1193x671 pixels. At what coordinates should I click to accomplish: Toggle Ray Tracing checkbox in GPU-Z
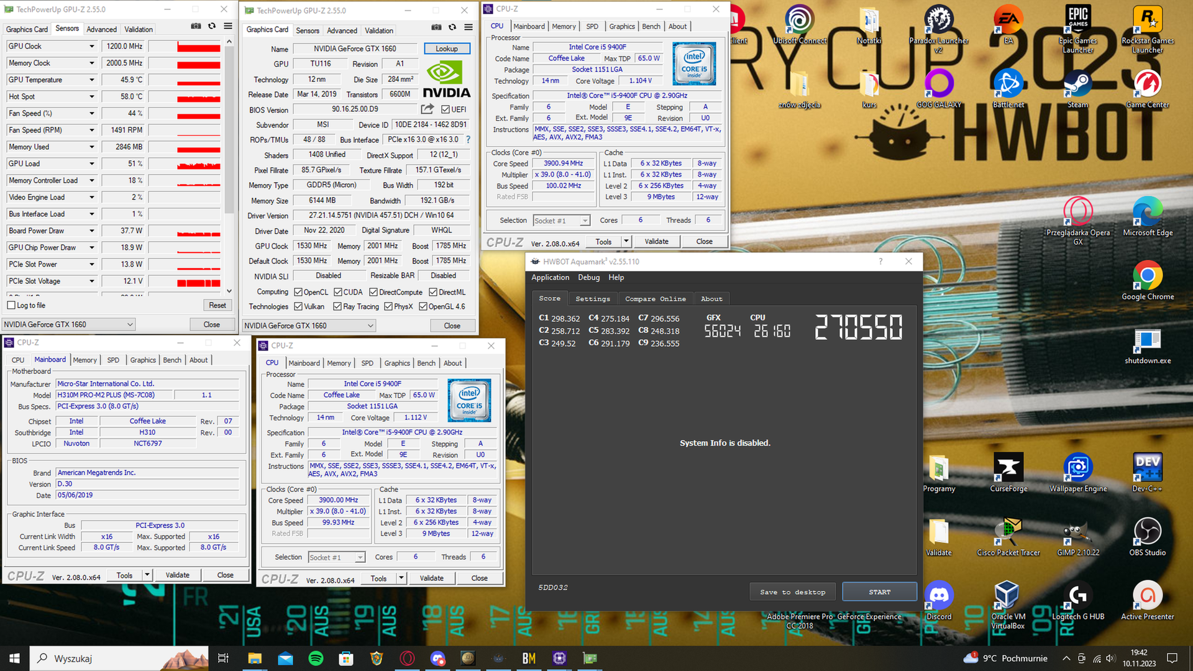(337, 306)
